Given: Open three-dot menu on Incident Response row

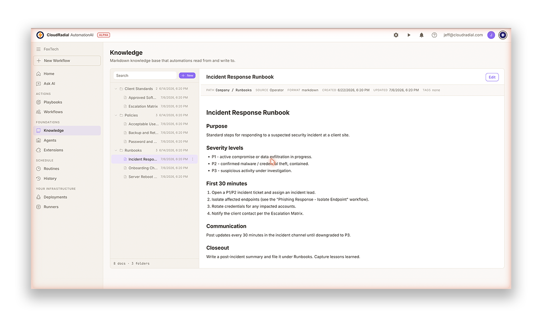Looking at the screenshot, I should [x=193, y=159].
